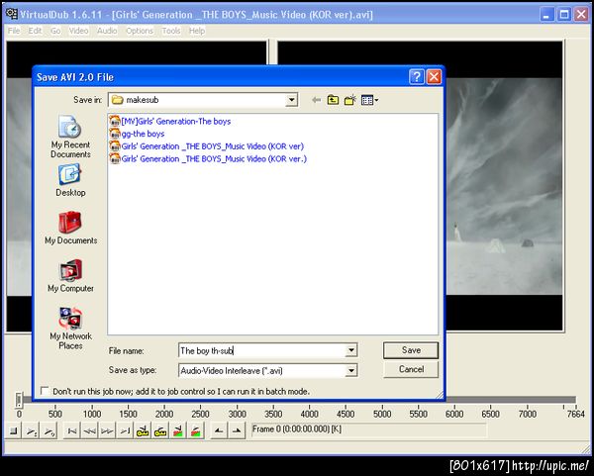
Task: Jump to the end of the video
Action: [125, 430]
